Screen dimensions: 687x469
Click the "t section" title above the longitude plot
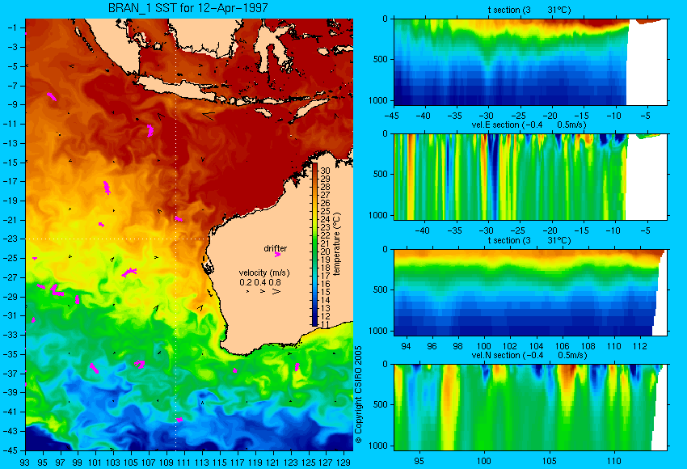[529, 240]
